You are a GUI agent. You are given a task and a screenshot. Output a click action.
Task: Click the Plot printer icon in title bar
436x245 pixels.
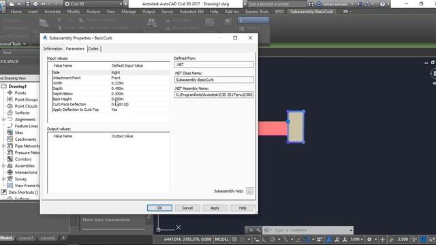(x=35, y=4)
